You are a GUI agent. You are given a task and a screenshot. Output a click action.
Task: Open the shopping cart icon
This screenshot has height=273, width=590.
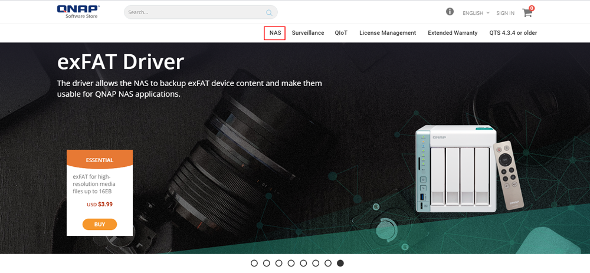pos(527,12)
